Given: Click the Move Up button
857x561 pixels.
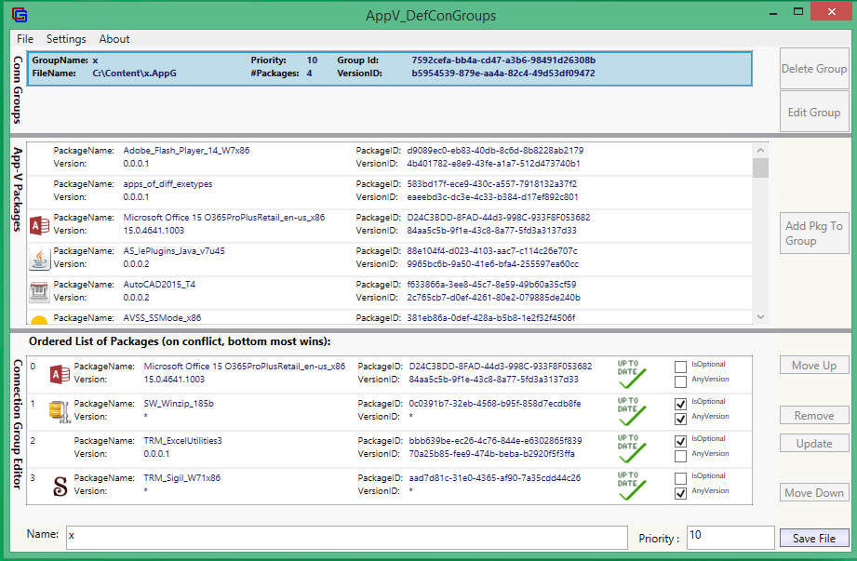Looking at the screenshot, I should coord(814,366).
